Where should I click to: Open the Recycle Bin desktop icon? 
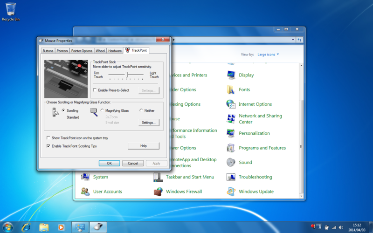[x=11, y=12]
